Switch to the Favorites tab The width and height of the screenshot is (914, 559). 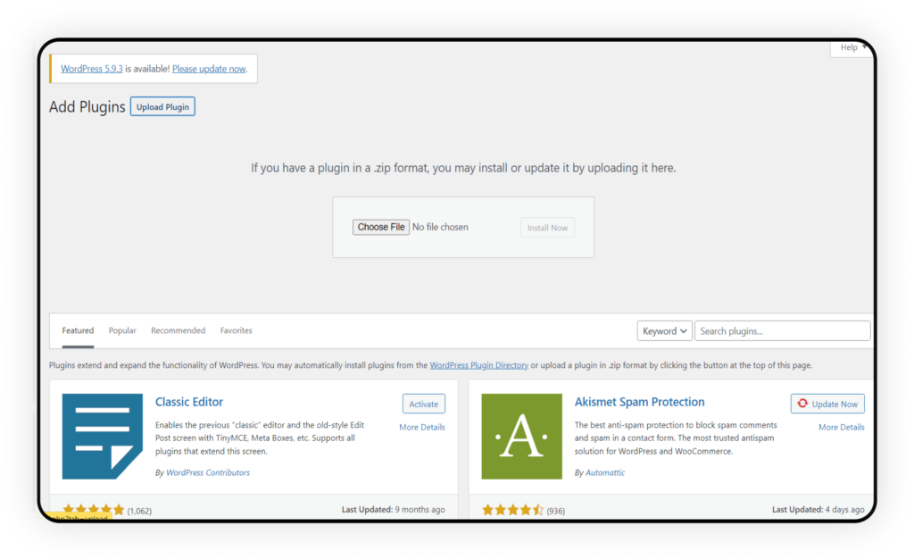[236, 330]
